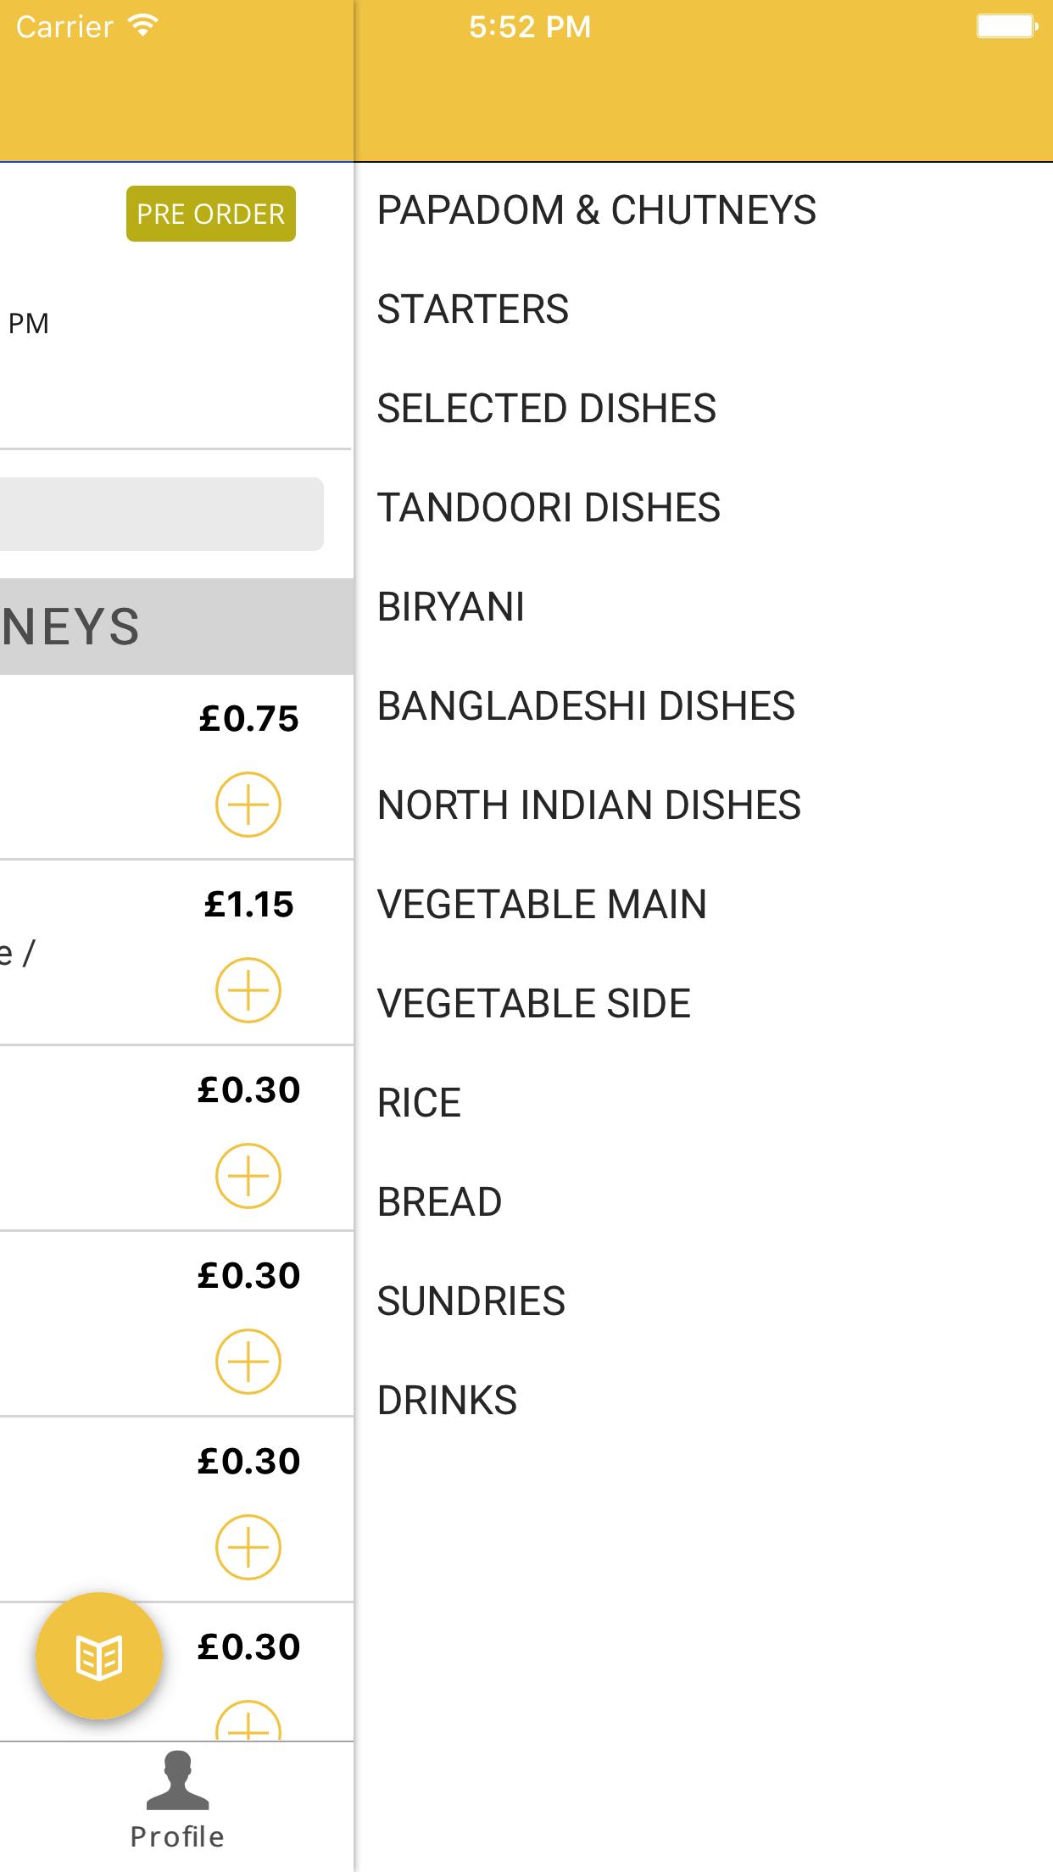Open NORTH INDIAN DISHES category
The image size is (1053, 1872).
point(588,805)
